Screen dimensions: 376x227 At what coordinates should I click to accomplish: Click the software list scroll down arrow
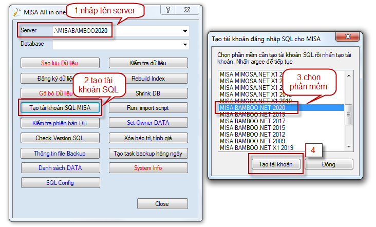click(x=349, y=147)
